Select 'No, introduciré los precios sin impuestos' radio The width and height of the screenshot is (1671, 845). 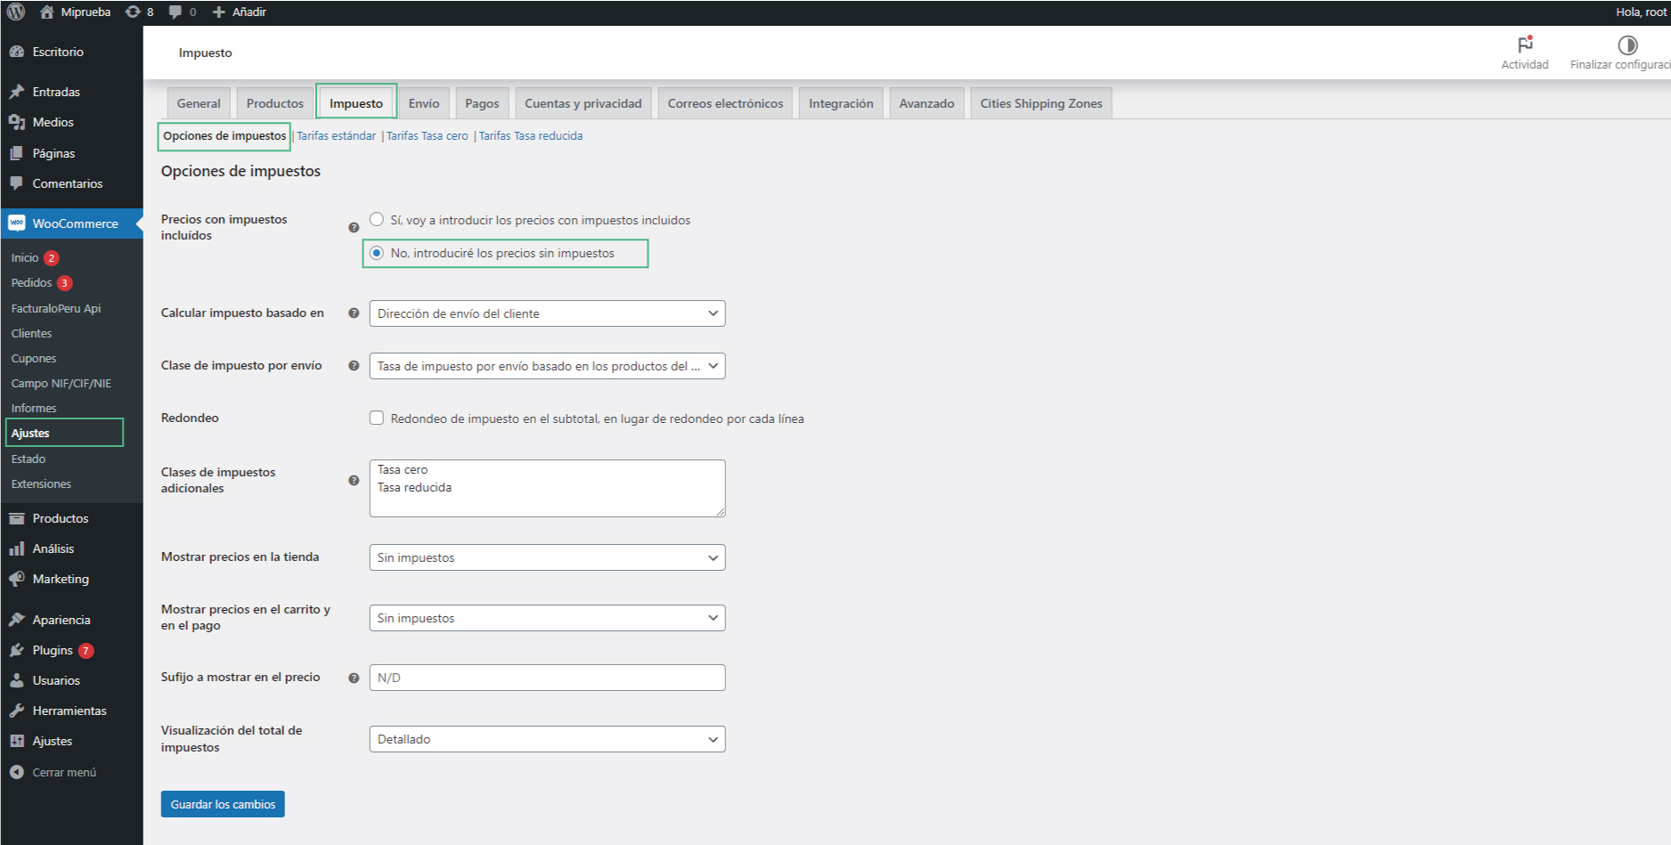(377, 253)
